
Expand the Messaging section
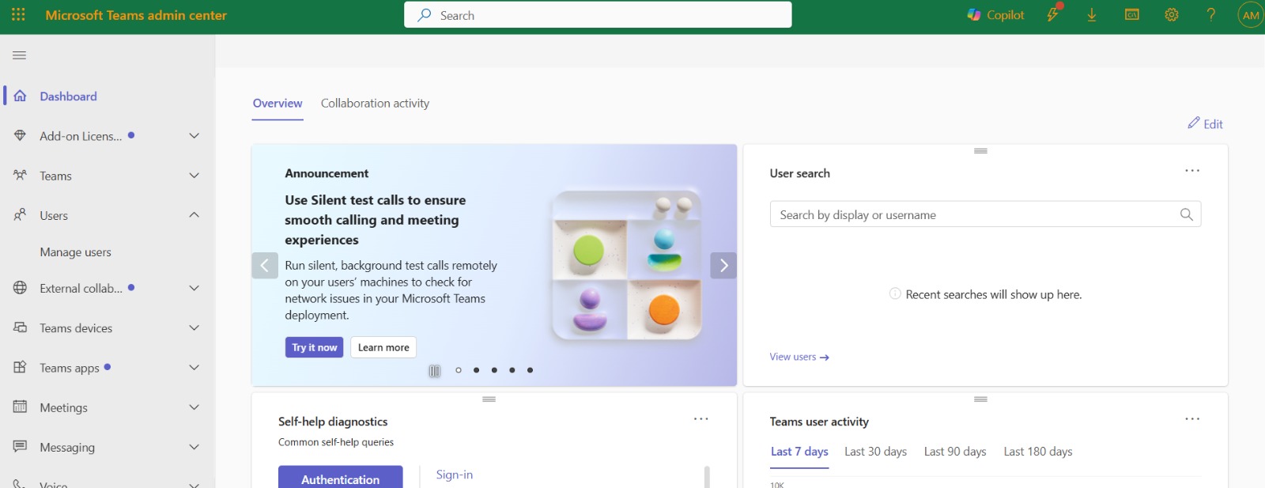(194, 447)
